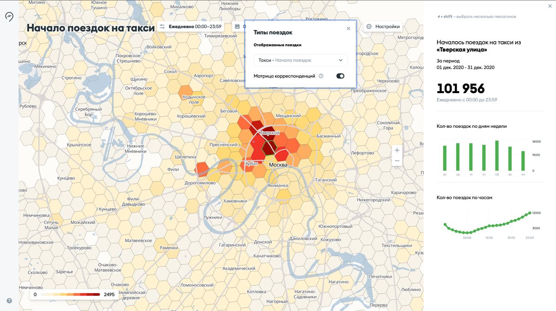This screenshot has width=556, height=311.
Task: Click the пн bar in weekday chart
Action: click(x=523, y=161)
